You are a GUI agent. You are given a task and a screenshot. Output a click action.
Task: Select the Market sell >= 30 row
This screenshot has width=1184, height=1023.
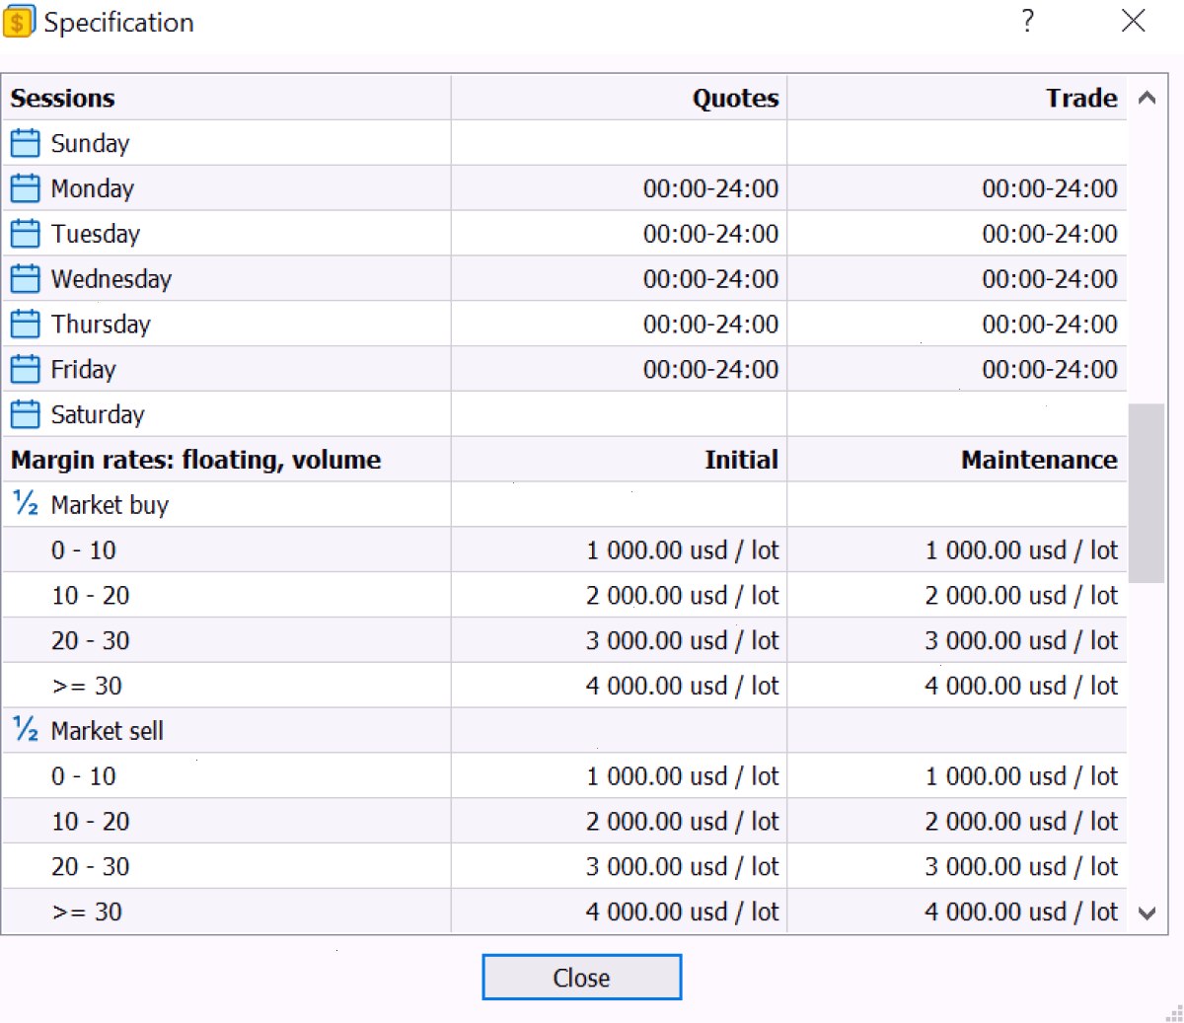point(564,912)
